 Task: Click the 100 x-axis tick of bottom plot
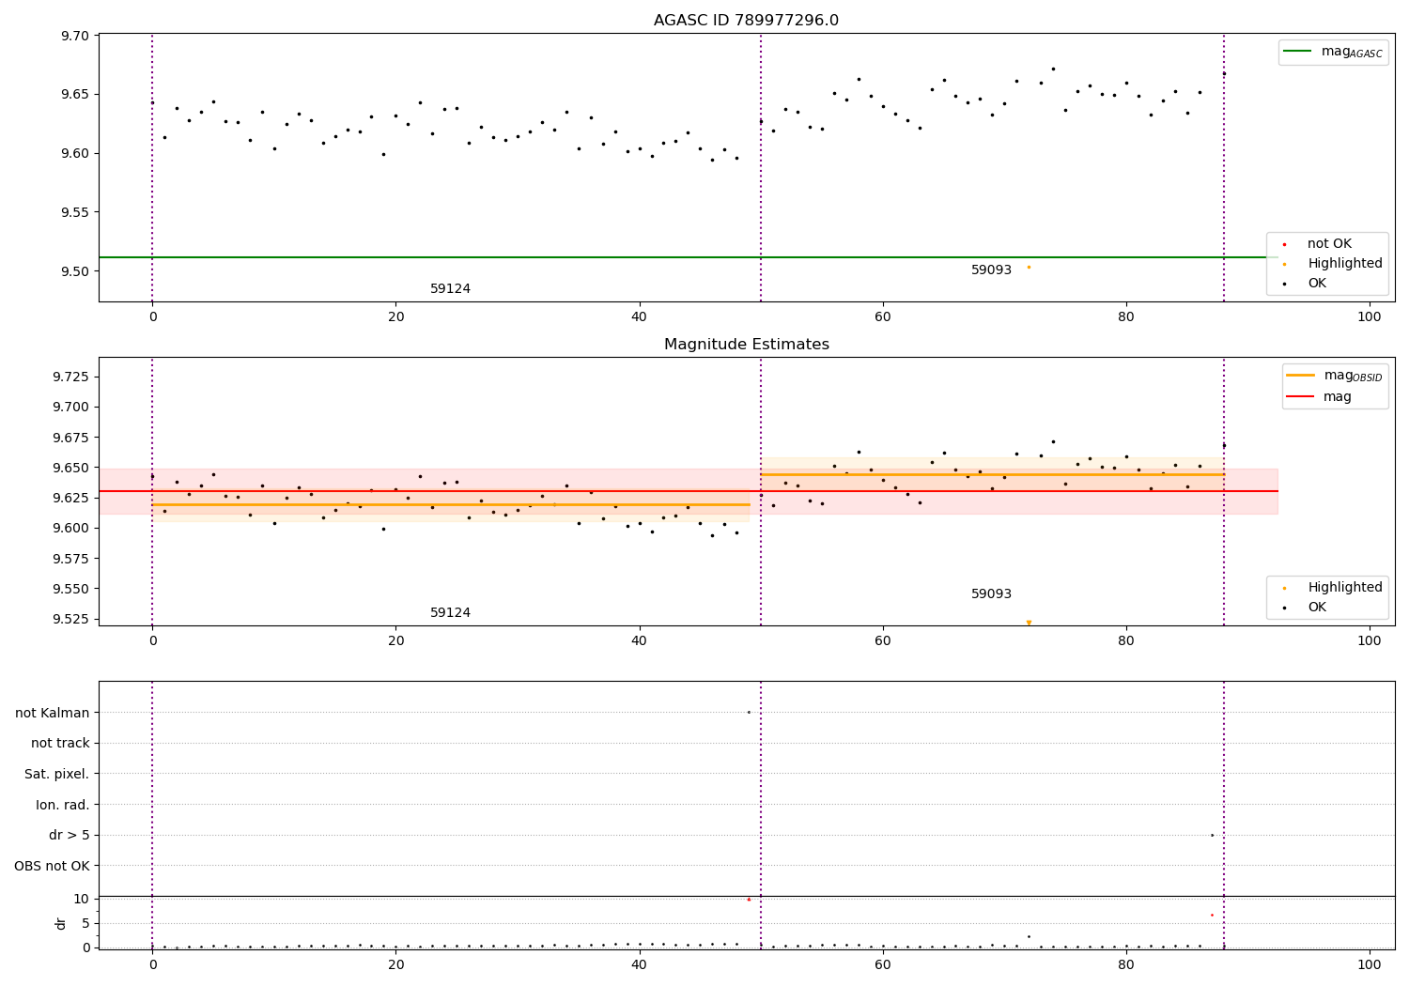(1370, 964)
